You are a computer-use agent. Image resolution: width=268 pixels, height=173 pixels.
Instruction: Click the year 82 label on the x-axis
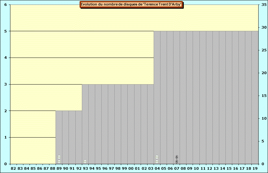point(13,168)
